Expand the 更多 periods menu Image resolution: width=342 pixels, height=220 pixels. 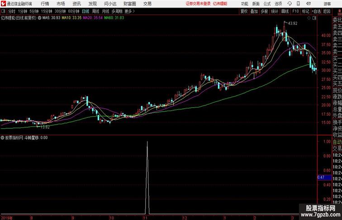[x=129, y=11]
